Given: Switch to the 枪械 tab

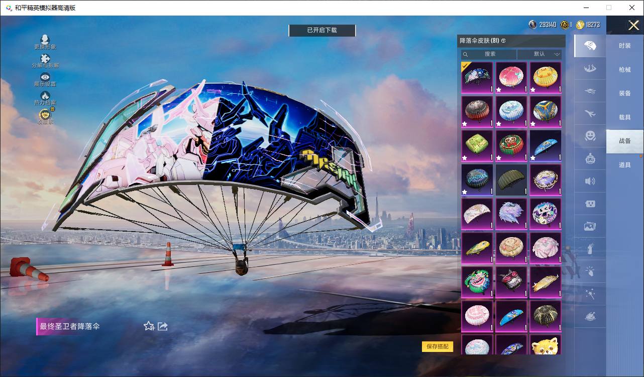Looking at the screenshot, I should tap(625, 70).
